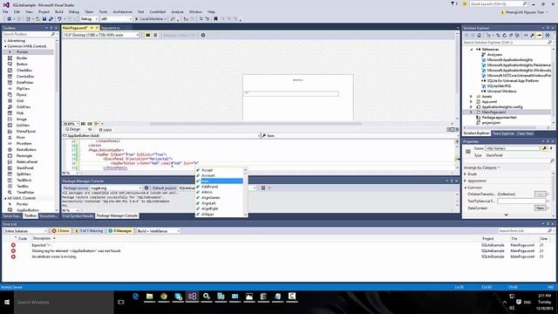Open Edge browser from taskbar
558x314 pixels.
click(136, 297)
